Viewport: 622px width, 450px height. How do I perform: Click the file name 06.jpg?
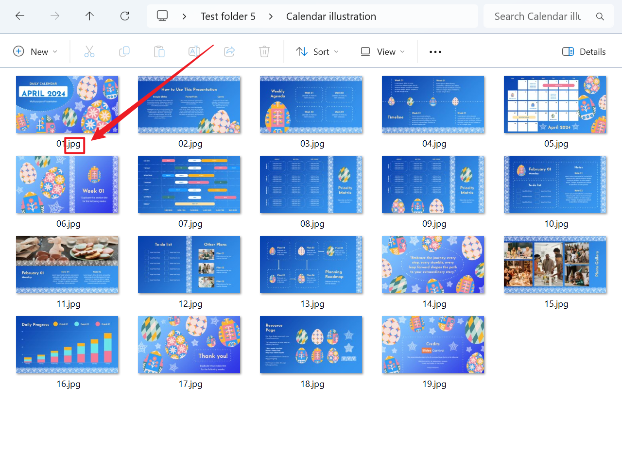[x=68, y=224]
